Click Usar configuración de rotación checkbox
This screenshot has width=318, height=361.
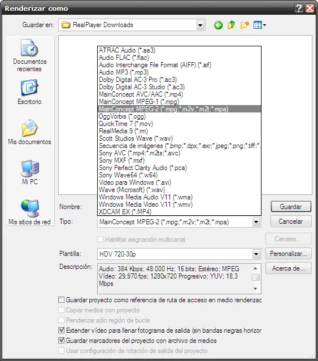point(61,351)
